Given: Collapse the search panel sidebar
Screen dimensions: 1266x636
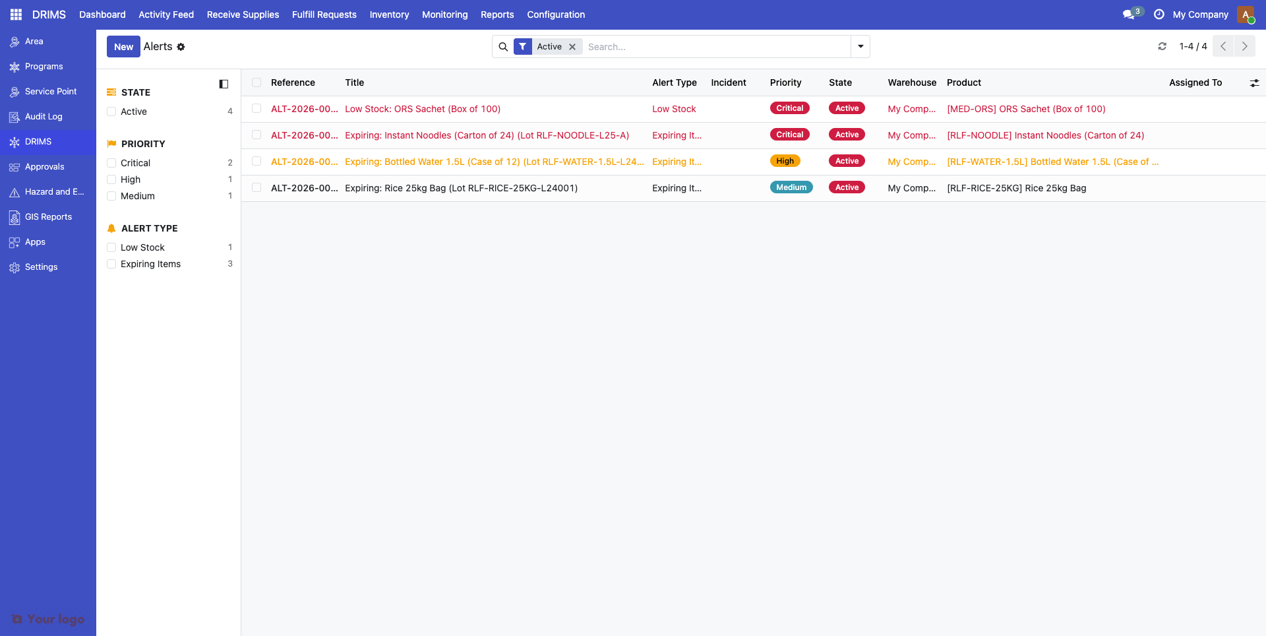Looking at the screenshot, I should tap(224, 84).
